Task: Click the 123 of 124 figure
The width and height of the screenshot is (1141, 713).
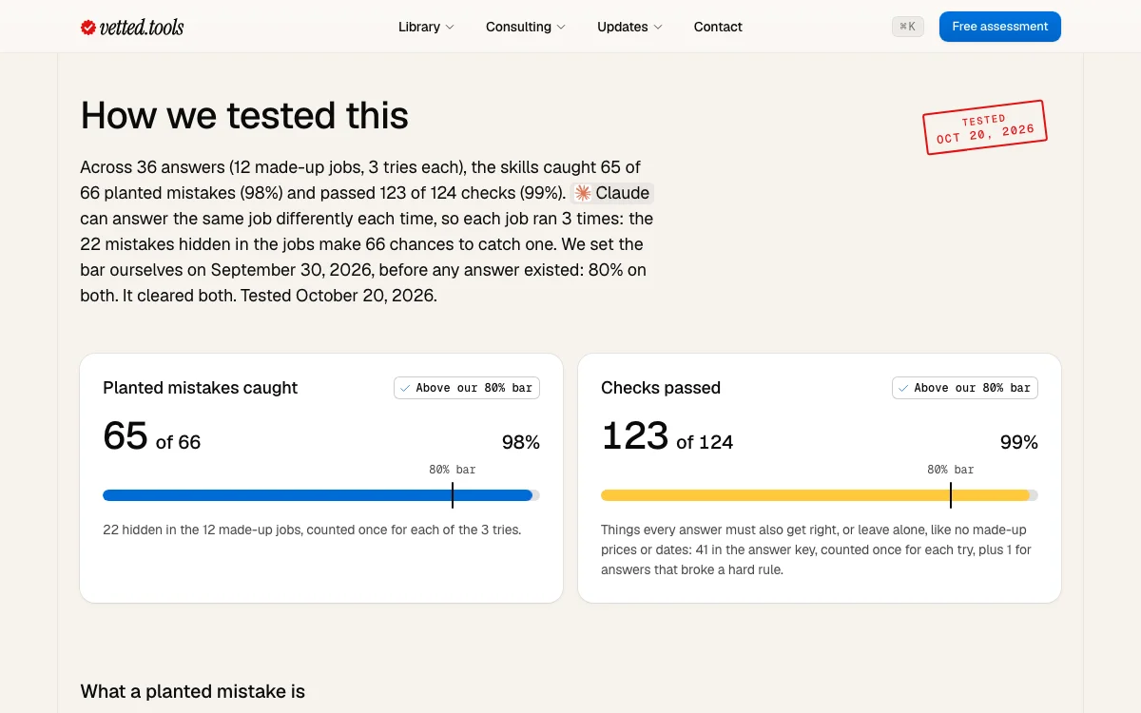Action: tap(667, 437)
